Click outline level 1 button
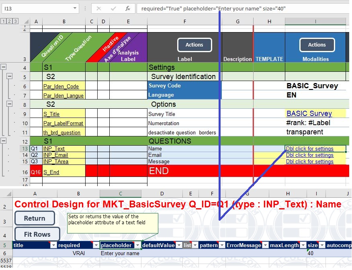The width and height of the screenshot is (352, 270). click(4, 21)
